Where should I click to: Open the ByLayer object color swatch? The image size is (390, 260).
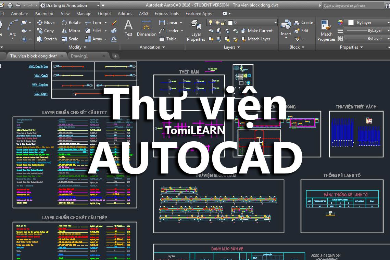coord(351,23)
